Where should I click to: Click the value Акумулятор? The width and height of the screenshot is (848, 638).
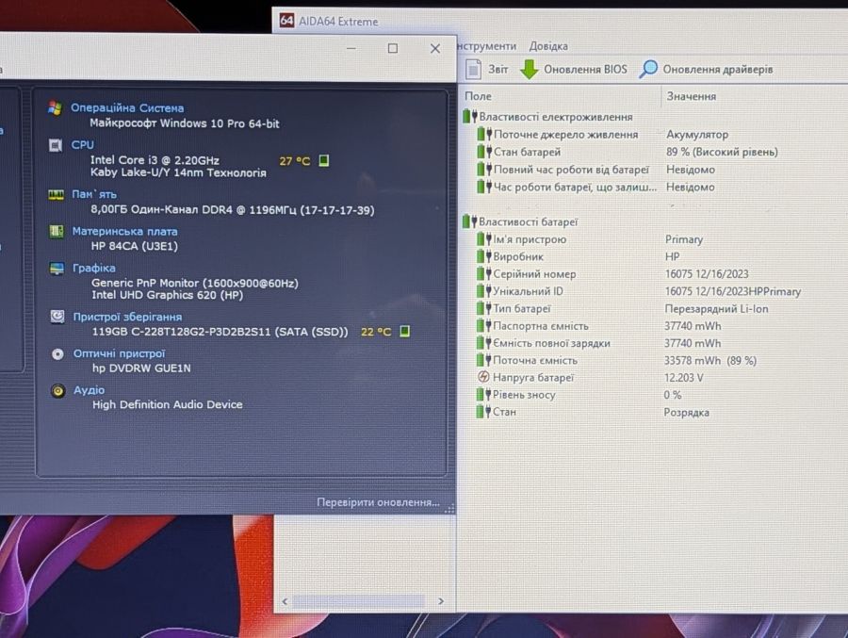pyautogui.click(x=697, y=134)
